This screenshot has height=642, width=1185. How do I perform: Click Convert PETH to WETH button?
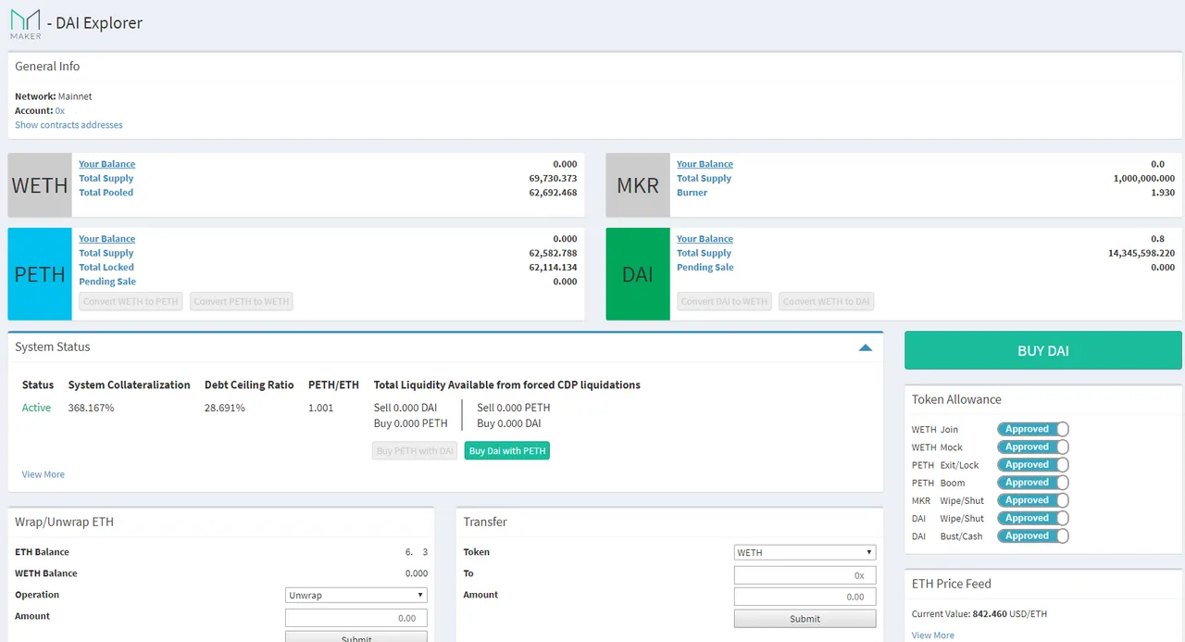242,301
